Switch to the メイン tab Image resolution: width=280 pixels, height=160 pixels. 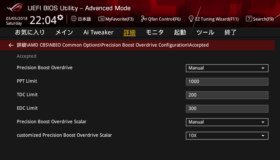tap(64, 32)
